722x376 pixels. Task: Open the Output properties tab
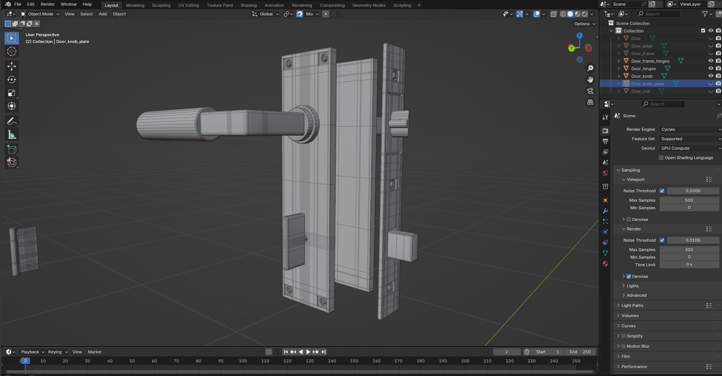tap(605, 141)
